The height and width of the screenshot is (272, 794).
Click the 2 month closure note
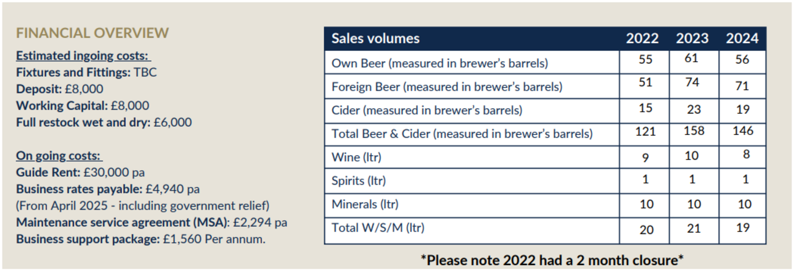coord(552,260)
